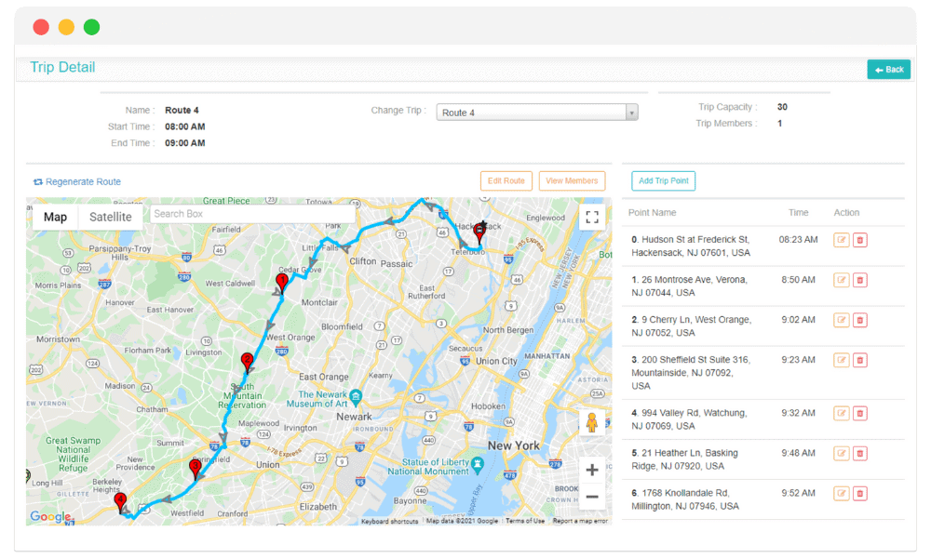Click the Point Name column header
This screenshot has width=931, height=558.
coord(652,212)
